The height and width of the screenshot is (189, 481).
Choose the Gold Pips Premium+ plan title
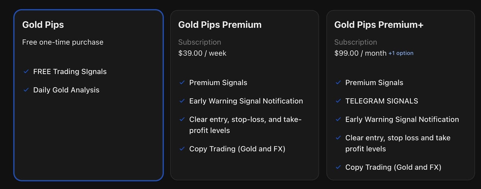[x=379, y=25]
